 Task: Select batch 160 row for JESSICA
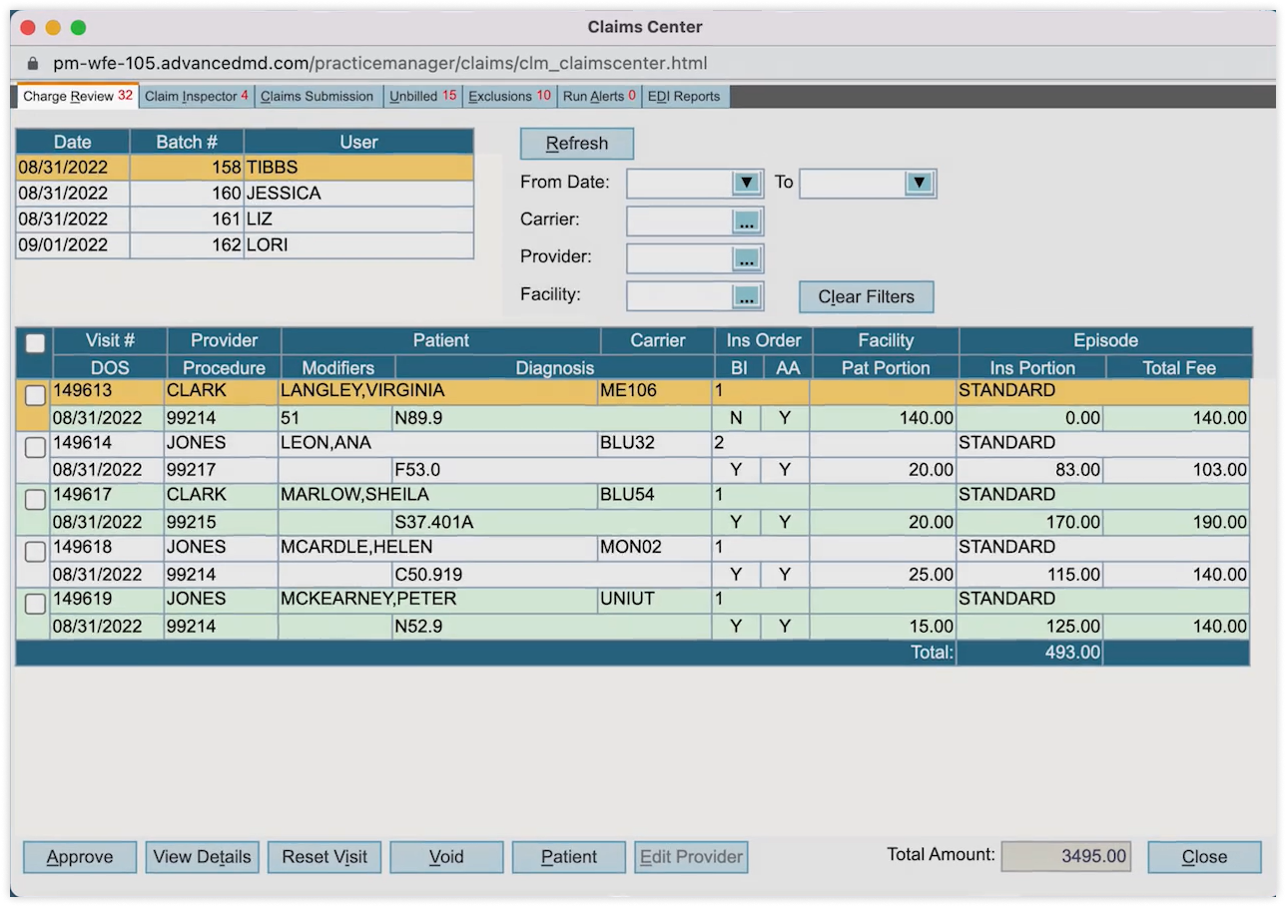[x=245, y=194]
